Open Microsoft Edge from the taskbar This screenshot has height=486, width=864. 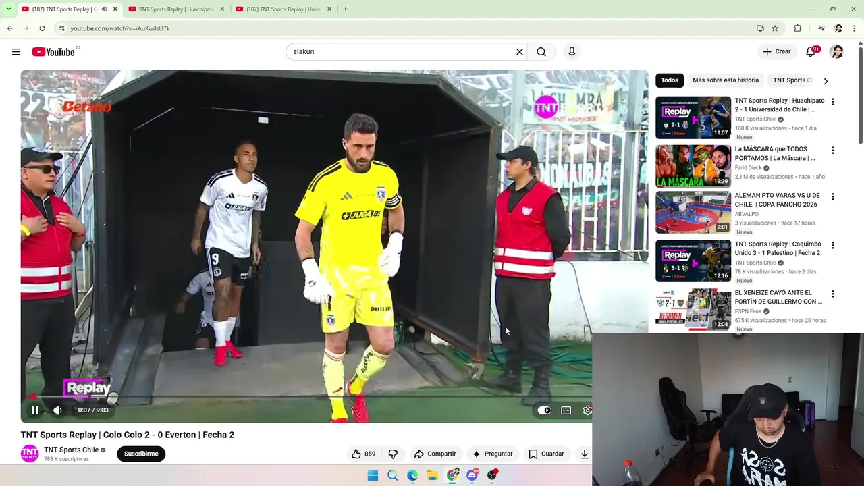pos(412,475)
